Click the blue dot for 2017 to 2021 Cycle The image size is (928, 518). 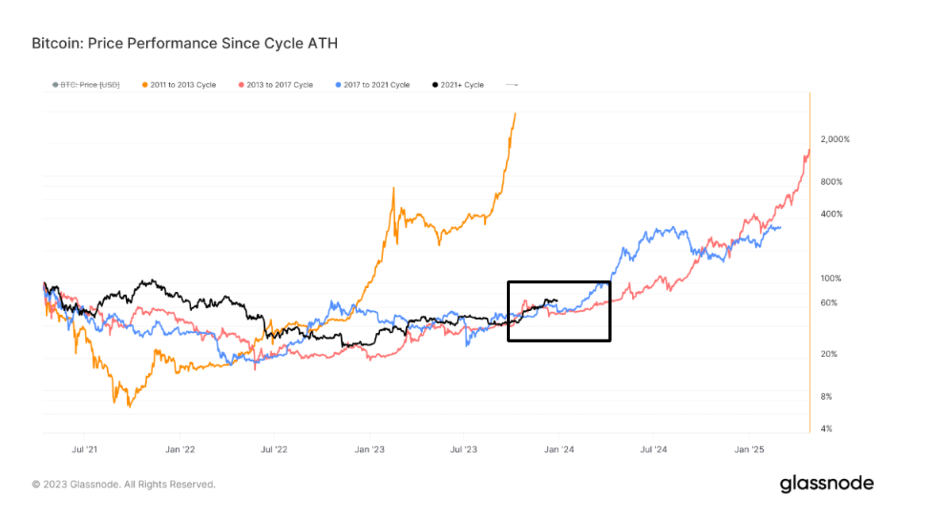coord(339,85)
